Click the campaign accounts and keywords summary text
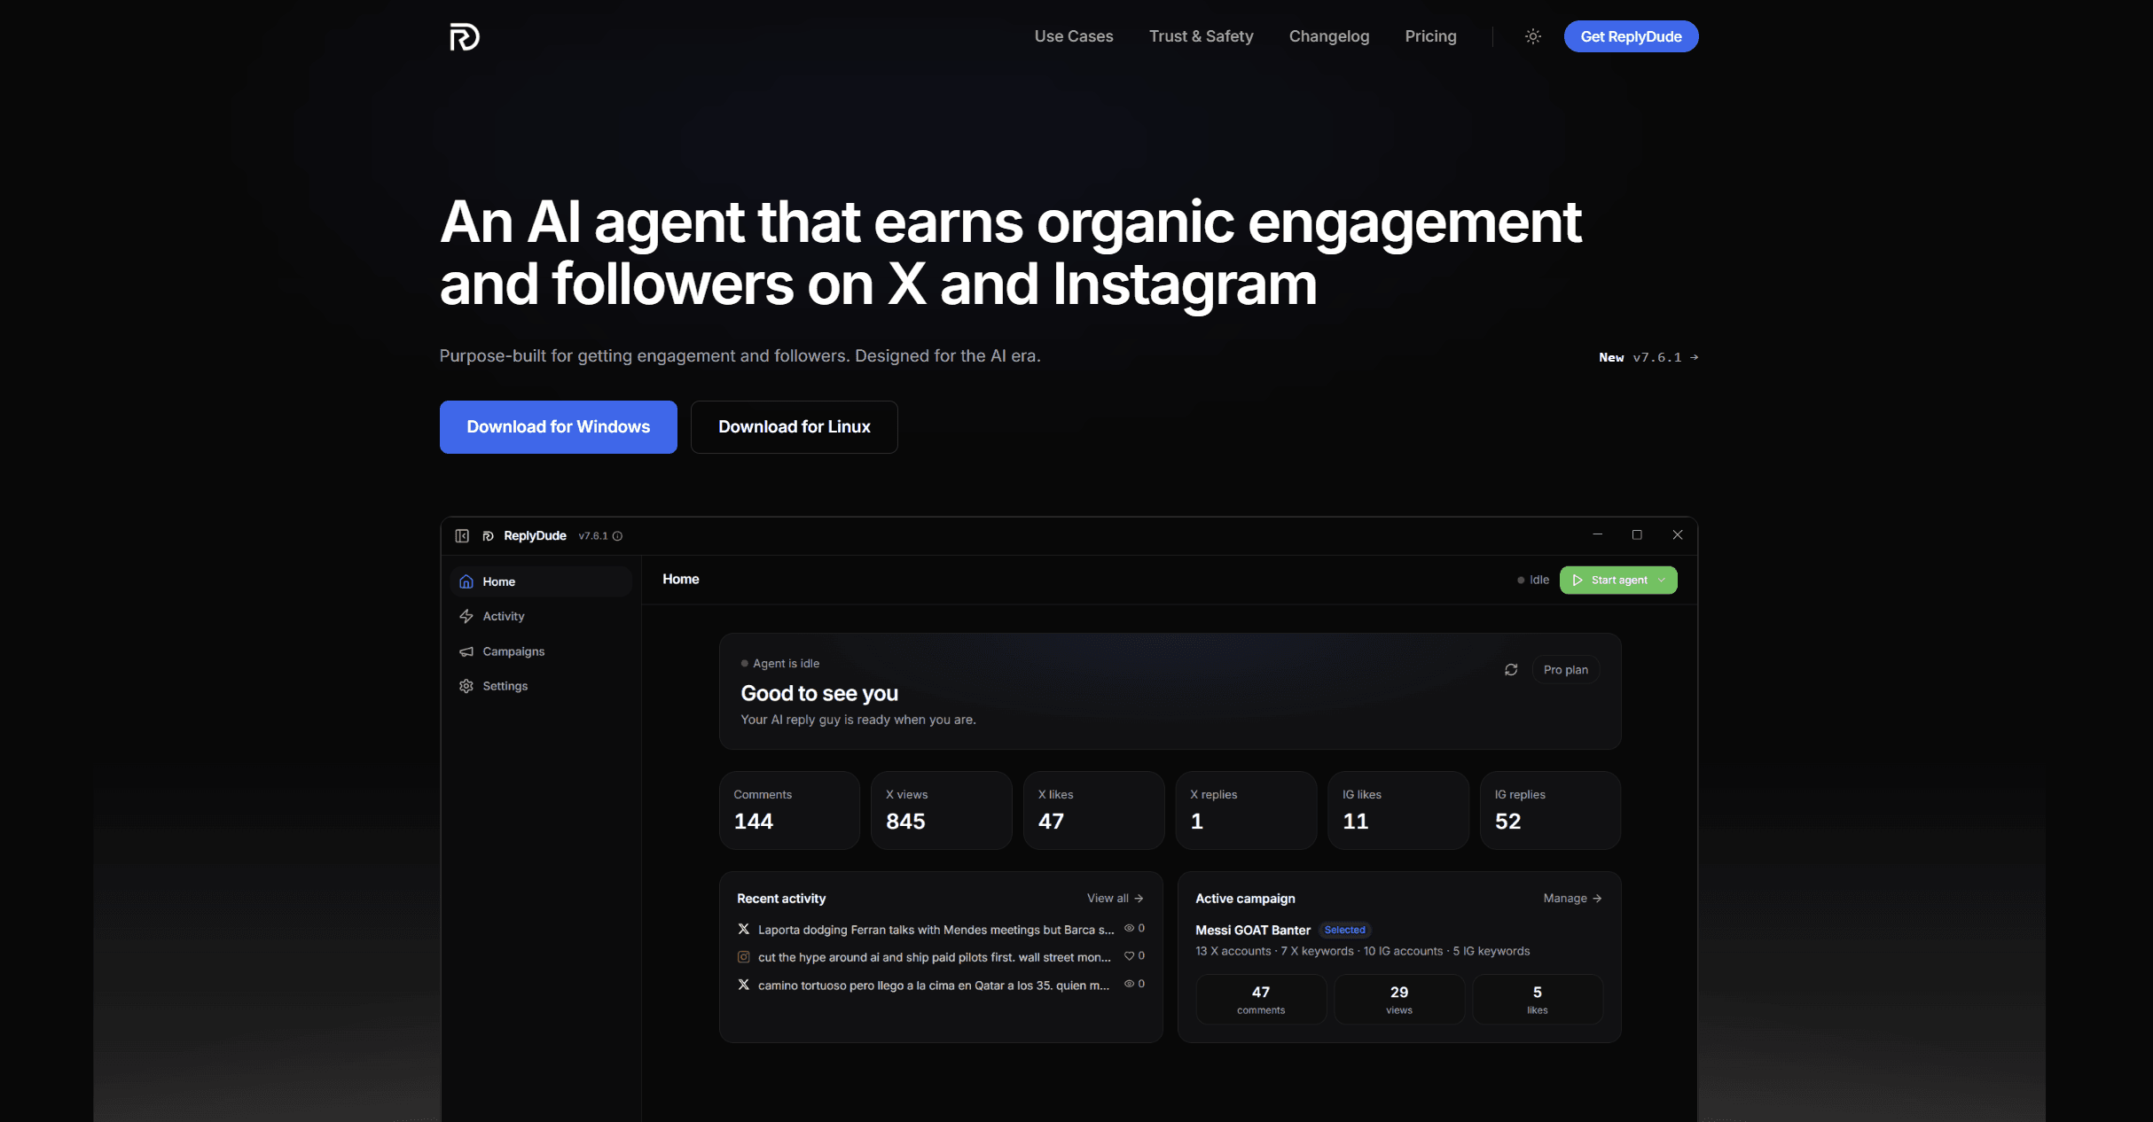2153x1122 pixels. [x=1362, y=951]
